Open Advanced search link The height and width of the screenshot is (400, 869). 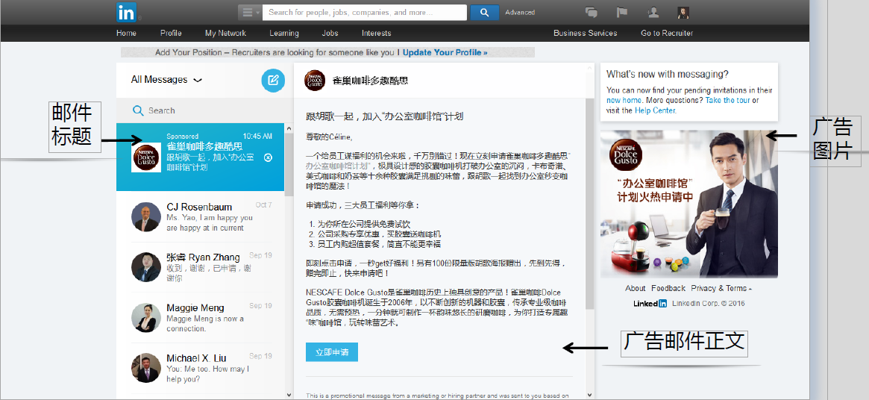click(x=520, y=12)
